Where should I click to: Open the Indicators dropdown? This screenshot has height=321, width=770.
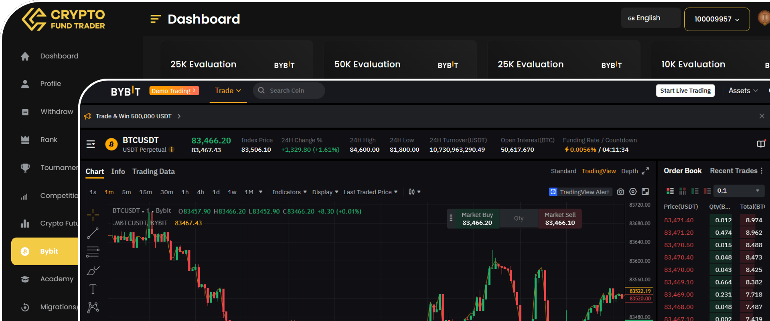[289, 192]
